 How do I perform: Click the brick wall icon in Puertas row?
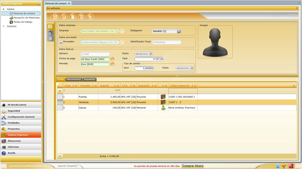tap(163, 97)
